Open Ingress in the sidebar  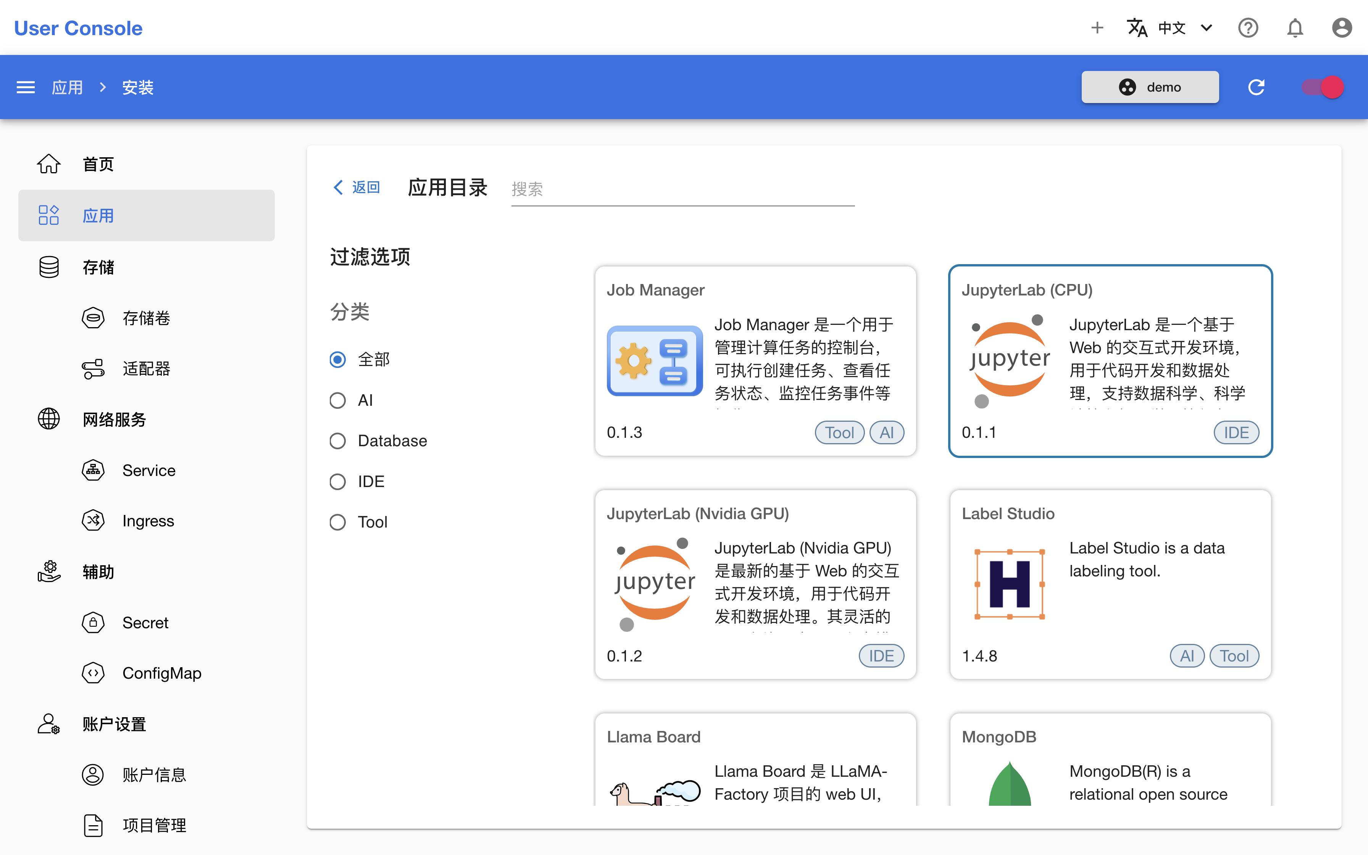(x=147, y=520)
